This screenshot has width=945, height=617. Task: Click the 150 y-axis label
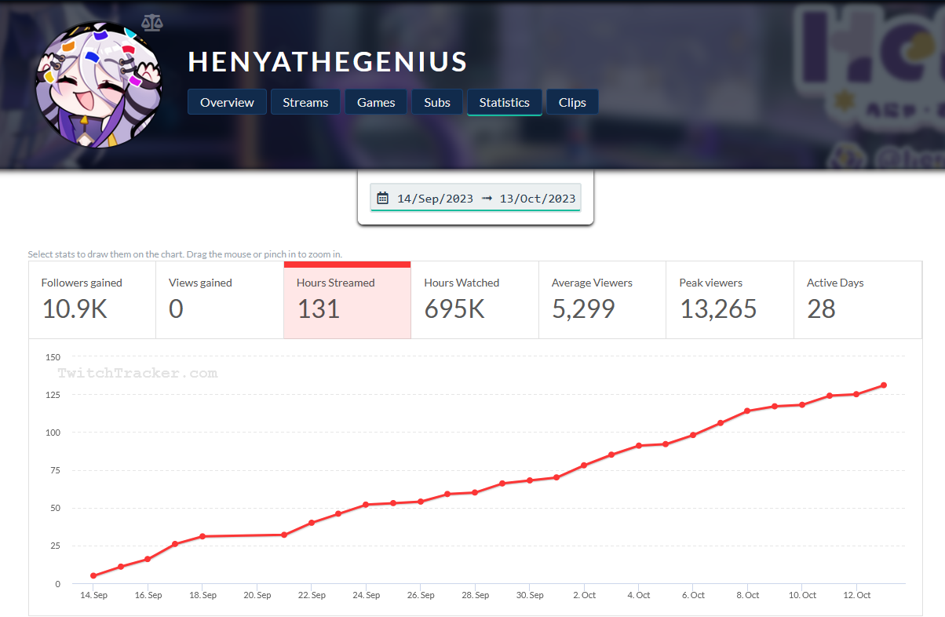(x=53, y=357)
